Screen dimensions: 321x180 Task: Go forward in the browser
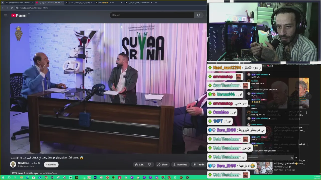(7, 8)
